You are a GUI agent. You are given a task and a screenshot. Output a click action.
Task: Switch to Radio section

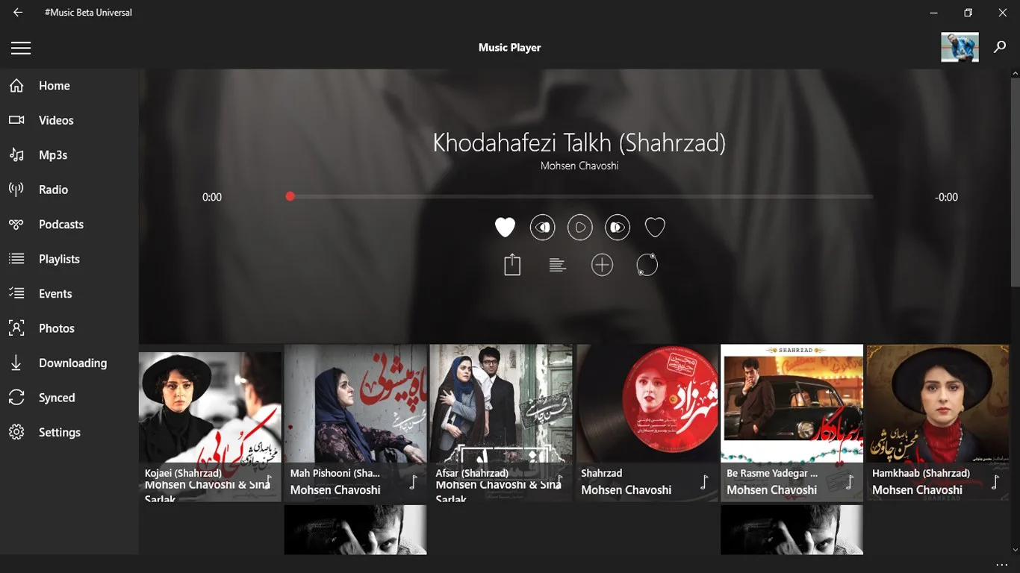tap(54, 190)
